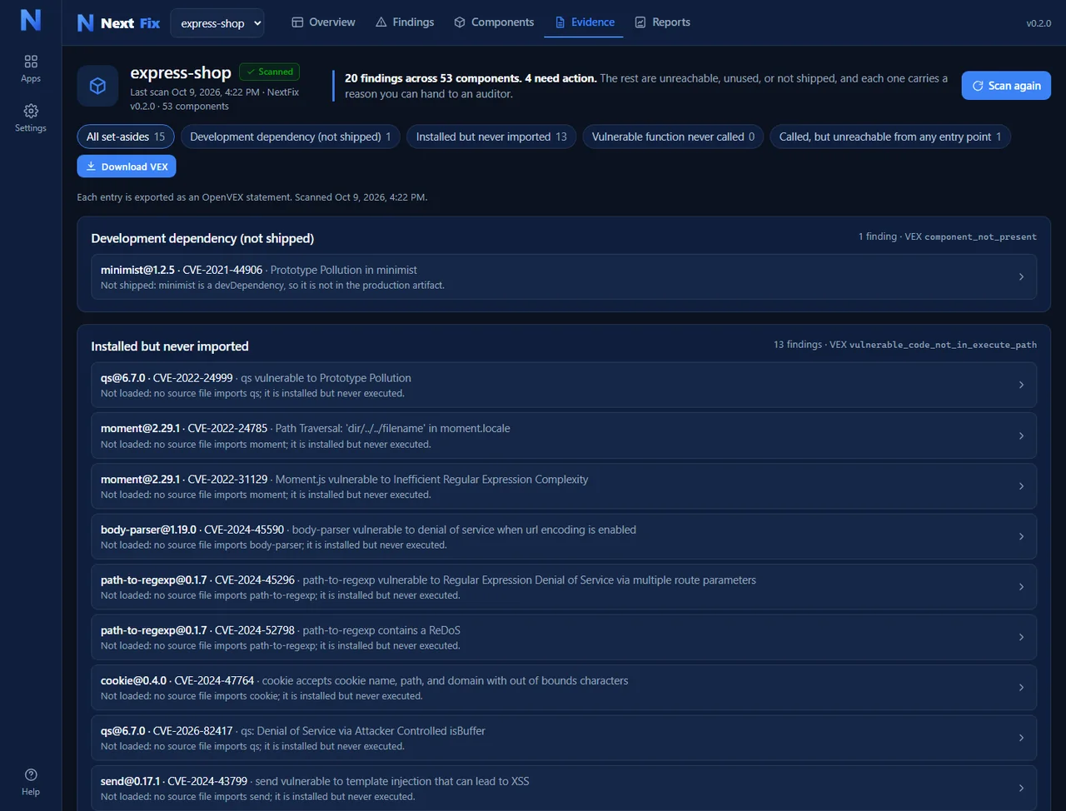Switch to the Findings tab
This screenshot has height=811, width=1066.
point(405,22)
